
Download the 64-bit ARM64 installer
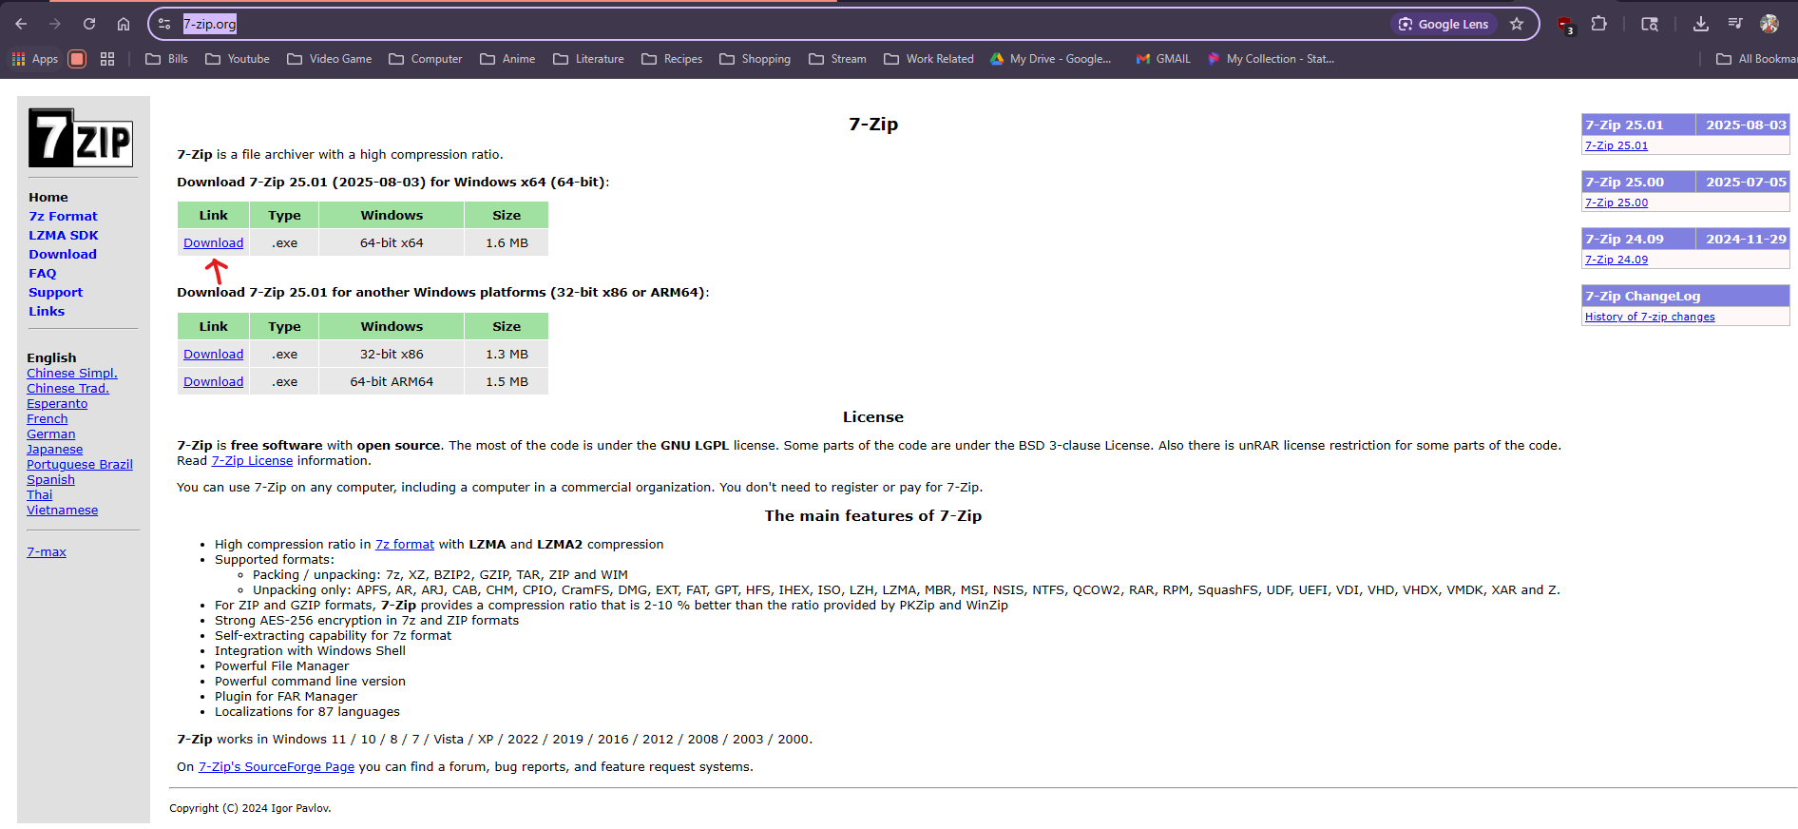pyautogui.click(x=213, y=382)
